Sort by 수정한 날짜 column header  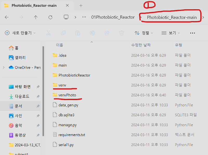point(141,45)
